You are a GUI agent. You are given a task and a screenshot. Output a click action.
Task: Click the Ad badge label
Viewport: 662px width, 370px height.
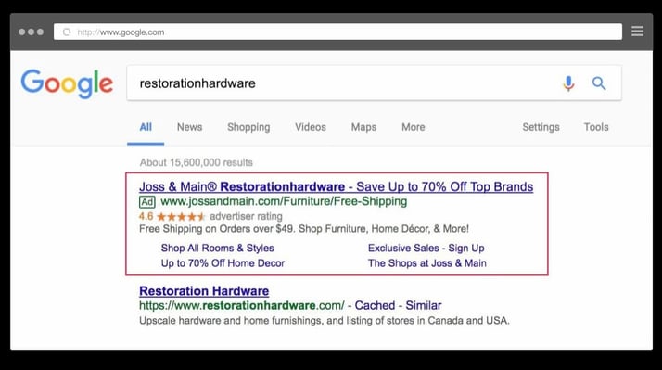(146, 202)
